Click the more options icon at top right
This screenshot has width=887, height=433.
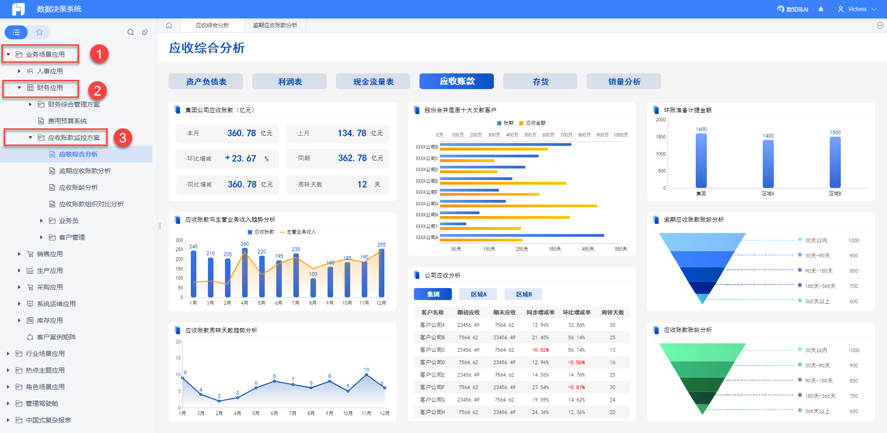[880, 25]
